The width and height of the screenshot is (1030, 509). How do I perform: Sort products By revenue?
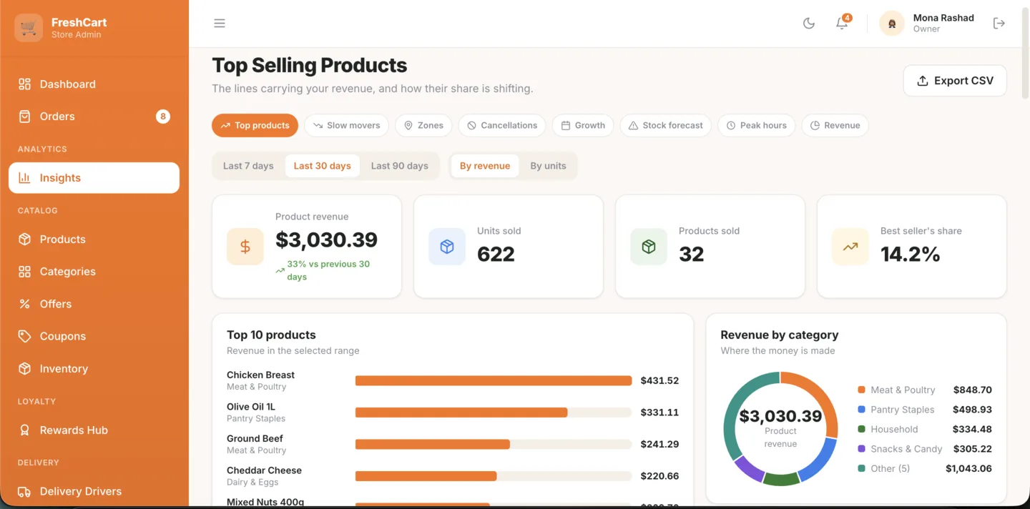click(485, 166)
